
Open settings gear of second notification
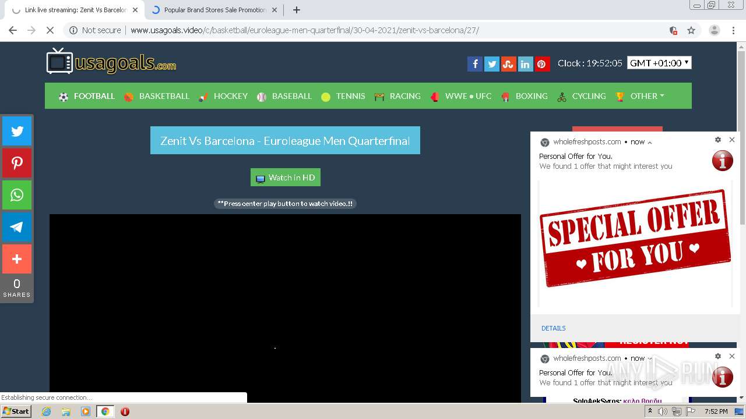click(718, 356)
